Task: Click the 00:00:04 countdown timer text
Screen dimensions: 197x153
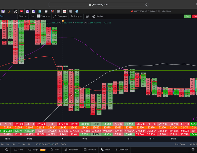Action: (x=40, y=144)
